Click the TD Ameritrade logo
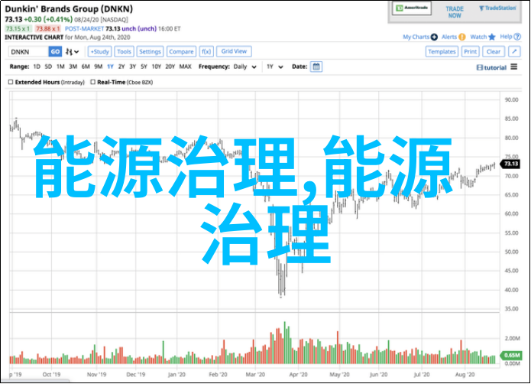This screenshot has width=531, height=384. point(412,8)
